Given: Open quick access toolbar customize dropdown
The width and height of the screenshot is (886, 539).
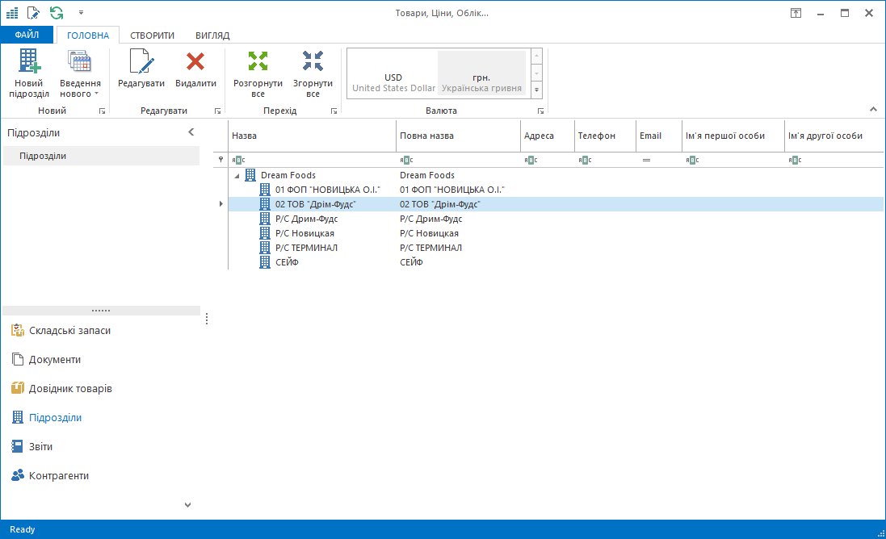Looking at the screenshot, I should (x=81, y=12).
